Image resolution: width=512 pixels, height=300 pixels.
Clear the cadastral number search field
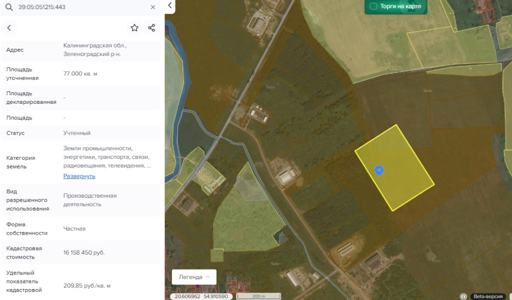pos(153,7)
